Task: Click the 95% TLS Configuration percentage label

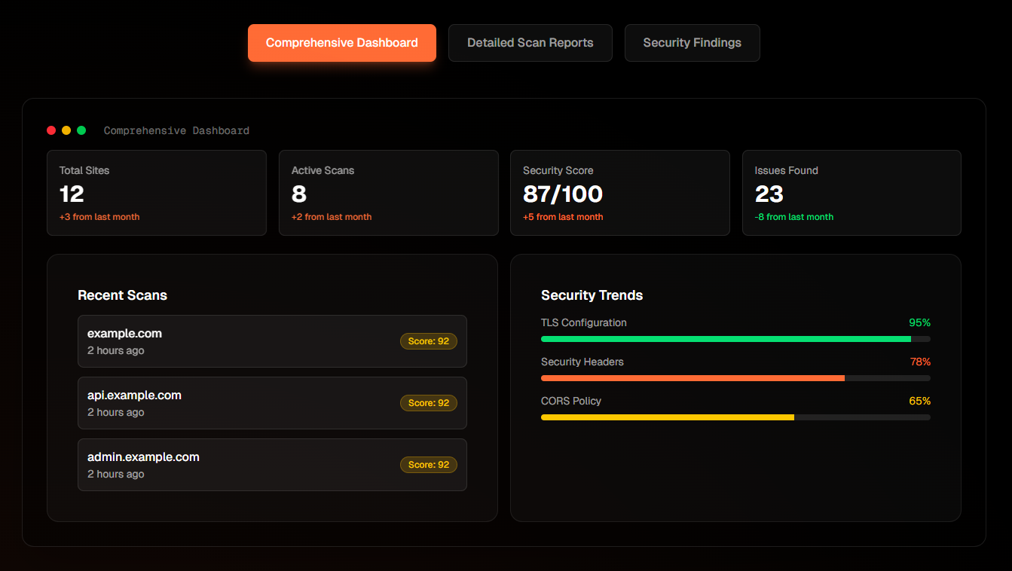Action: [x=919, y=322]
